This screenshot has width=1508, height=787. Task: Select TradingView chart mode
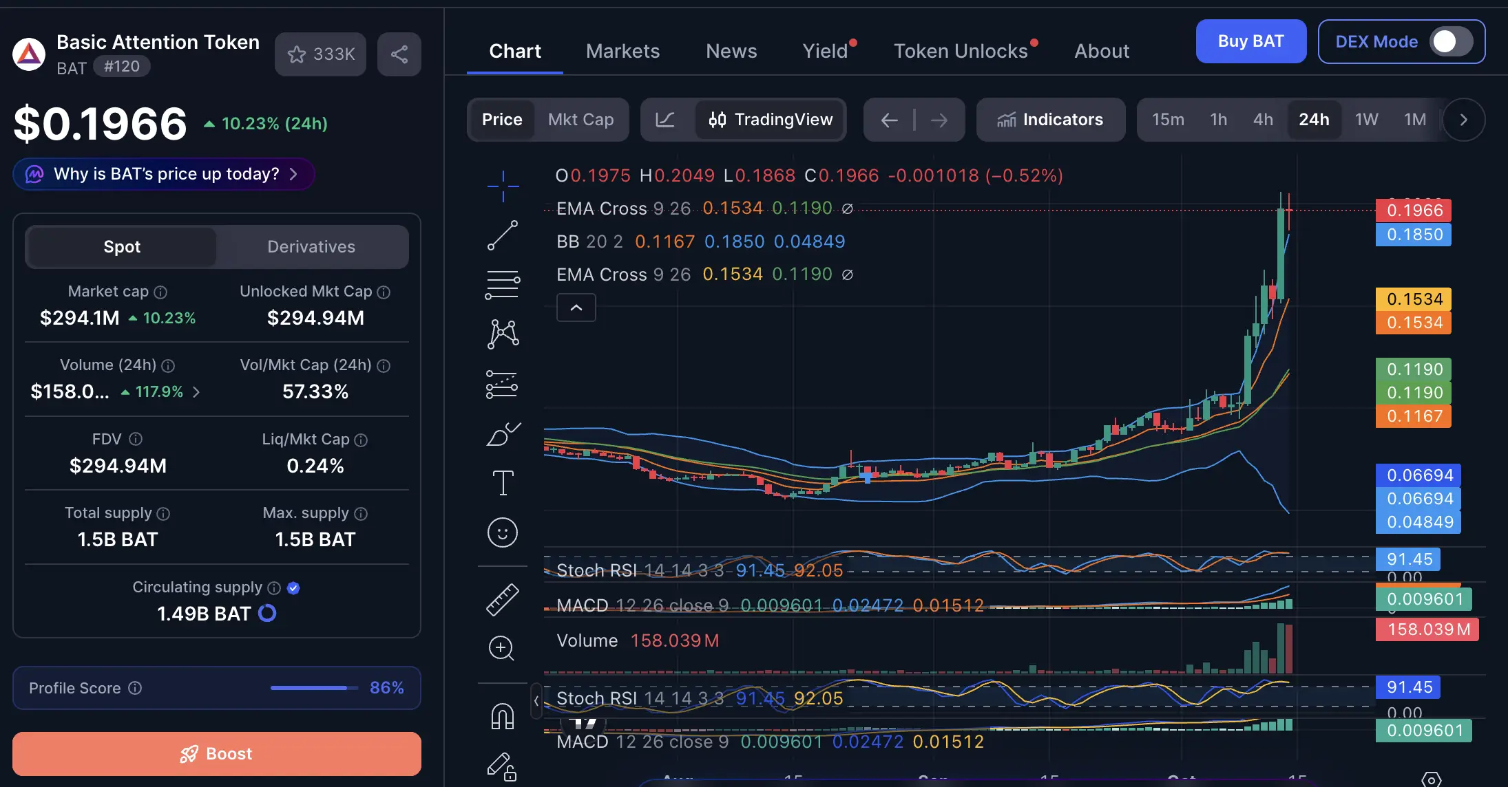[770, 120]
